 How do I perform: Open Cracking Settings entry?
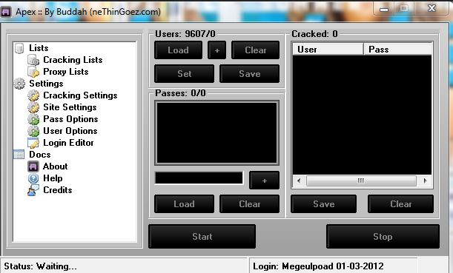pyautogui.click(x=80, y=95)
